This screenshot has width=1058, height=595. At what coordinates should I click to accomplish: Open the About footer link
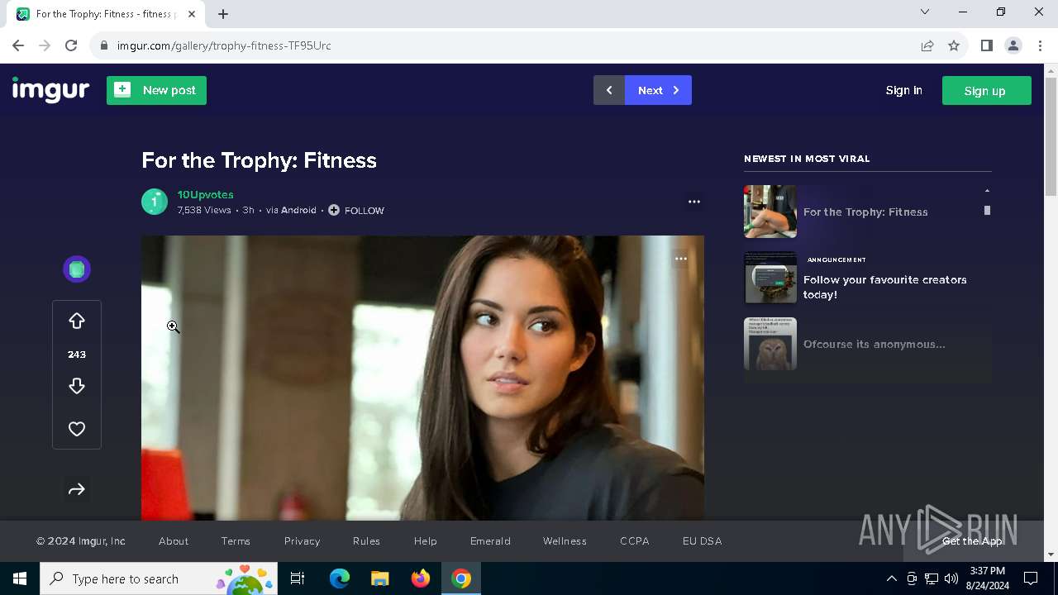(174, 541)
